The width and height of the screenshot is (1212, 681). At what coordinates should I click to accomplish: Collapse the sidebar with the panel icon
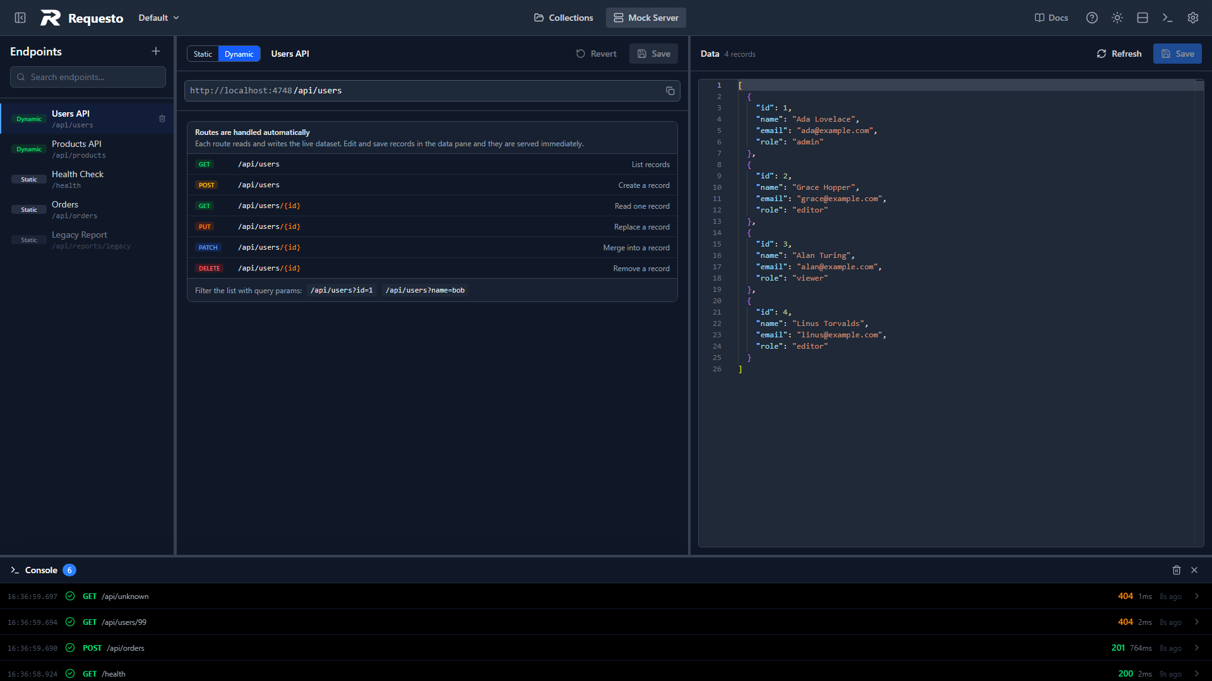click(20, 18)
